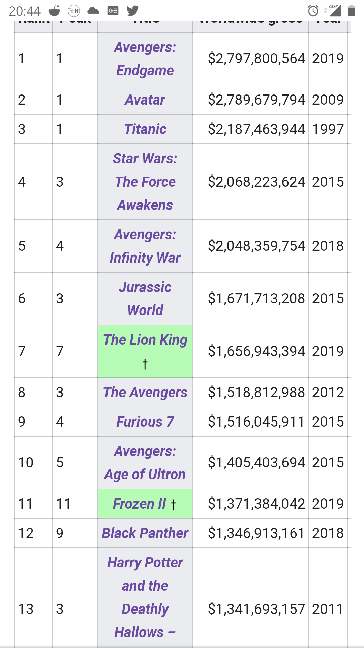Follow the Jurassic World link
Viewport: 364px width, 648px height.
[x=145, y=299]
